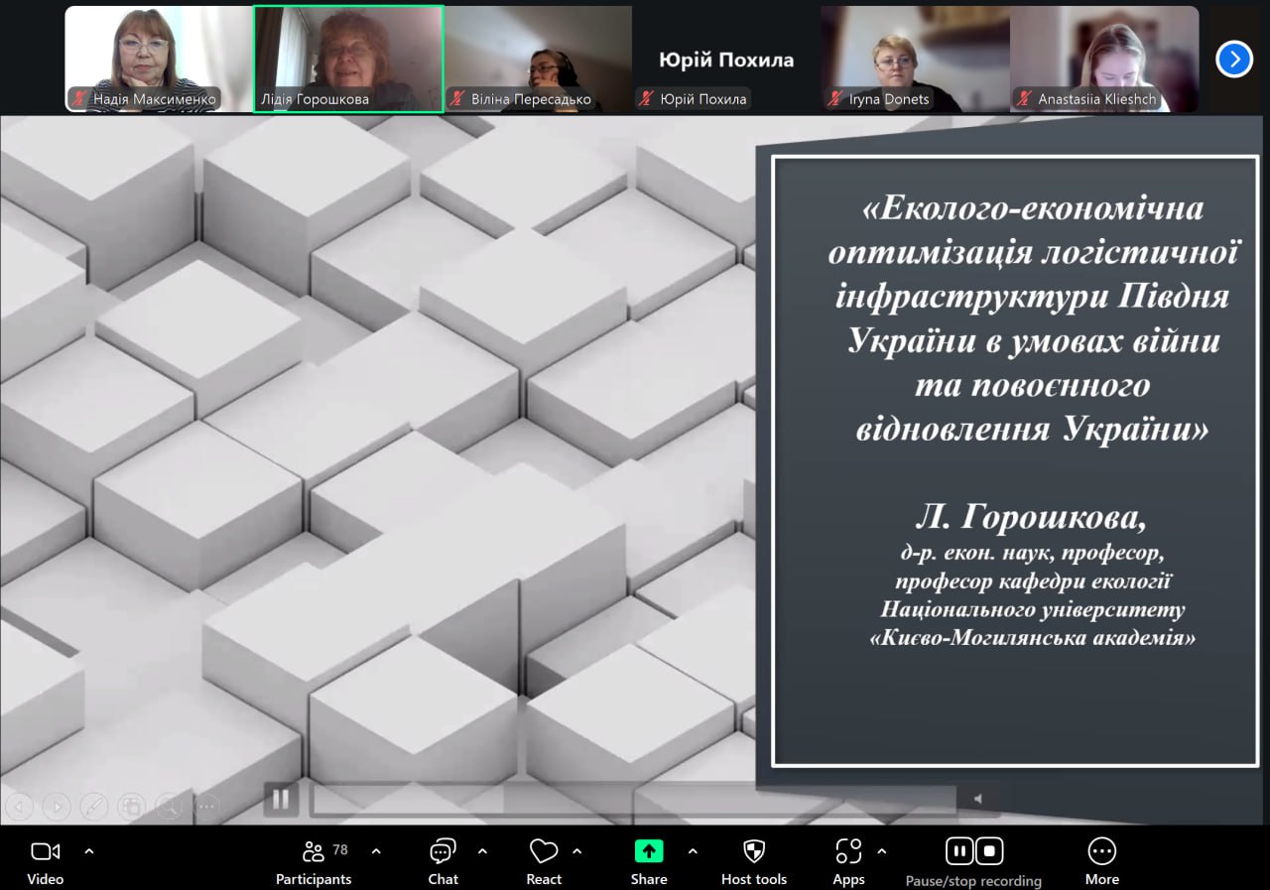The width and height of the screenshot is (1270, 890).
Task: Expand the Participants options arrow
Action: (376, 851)
